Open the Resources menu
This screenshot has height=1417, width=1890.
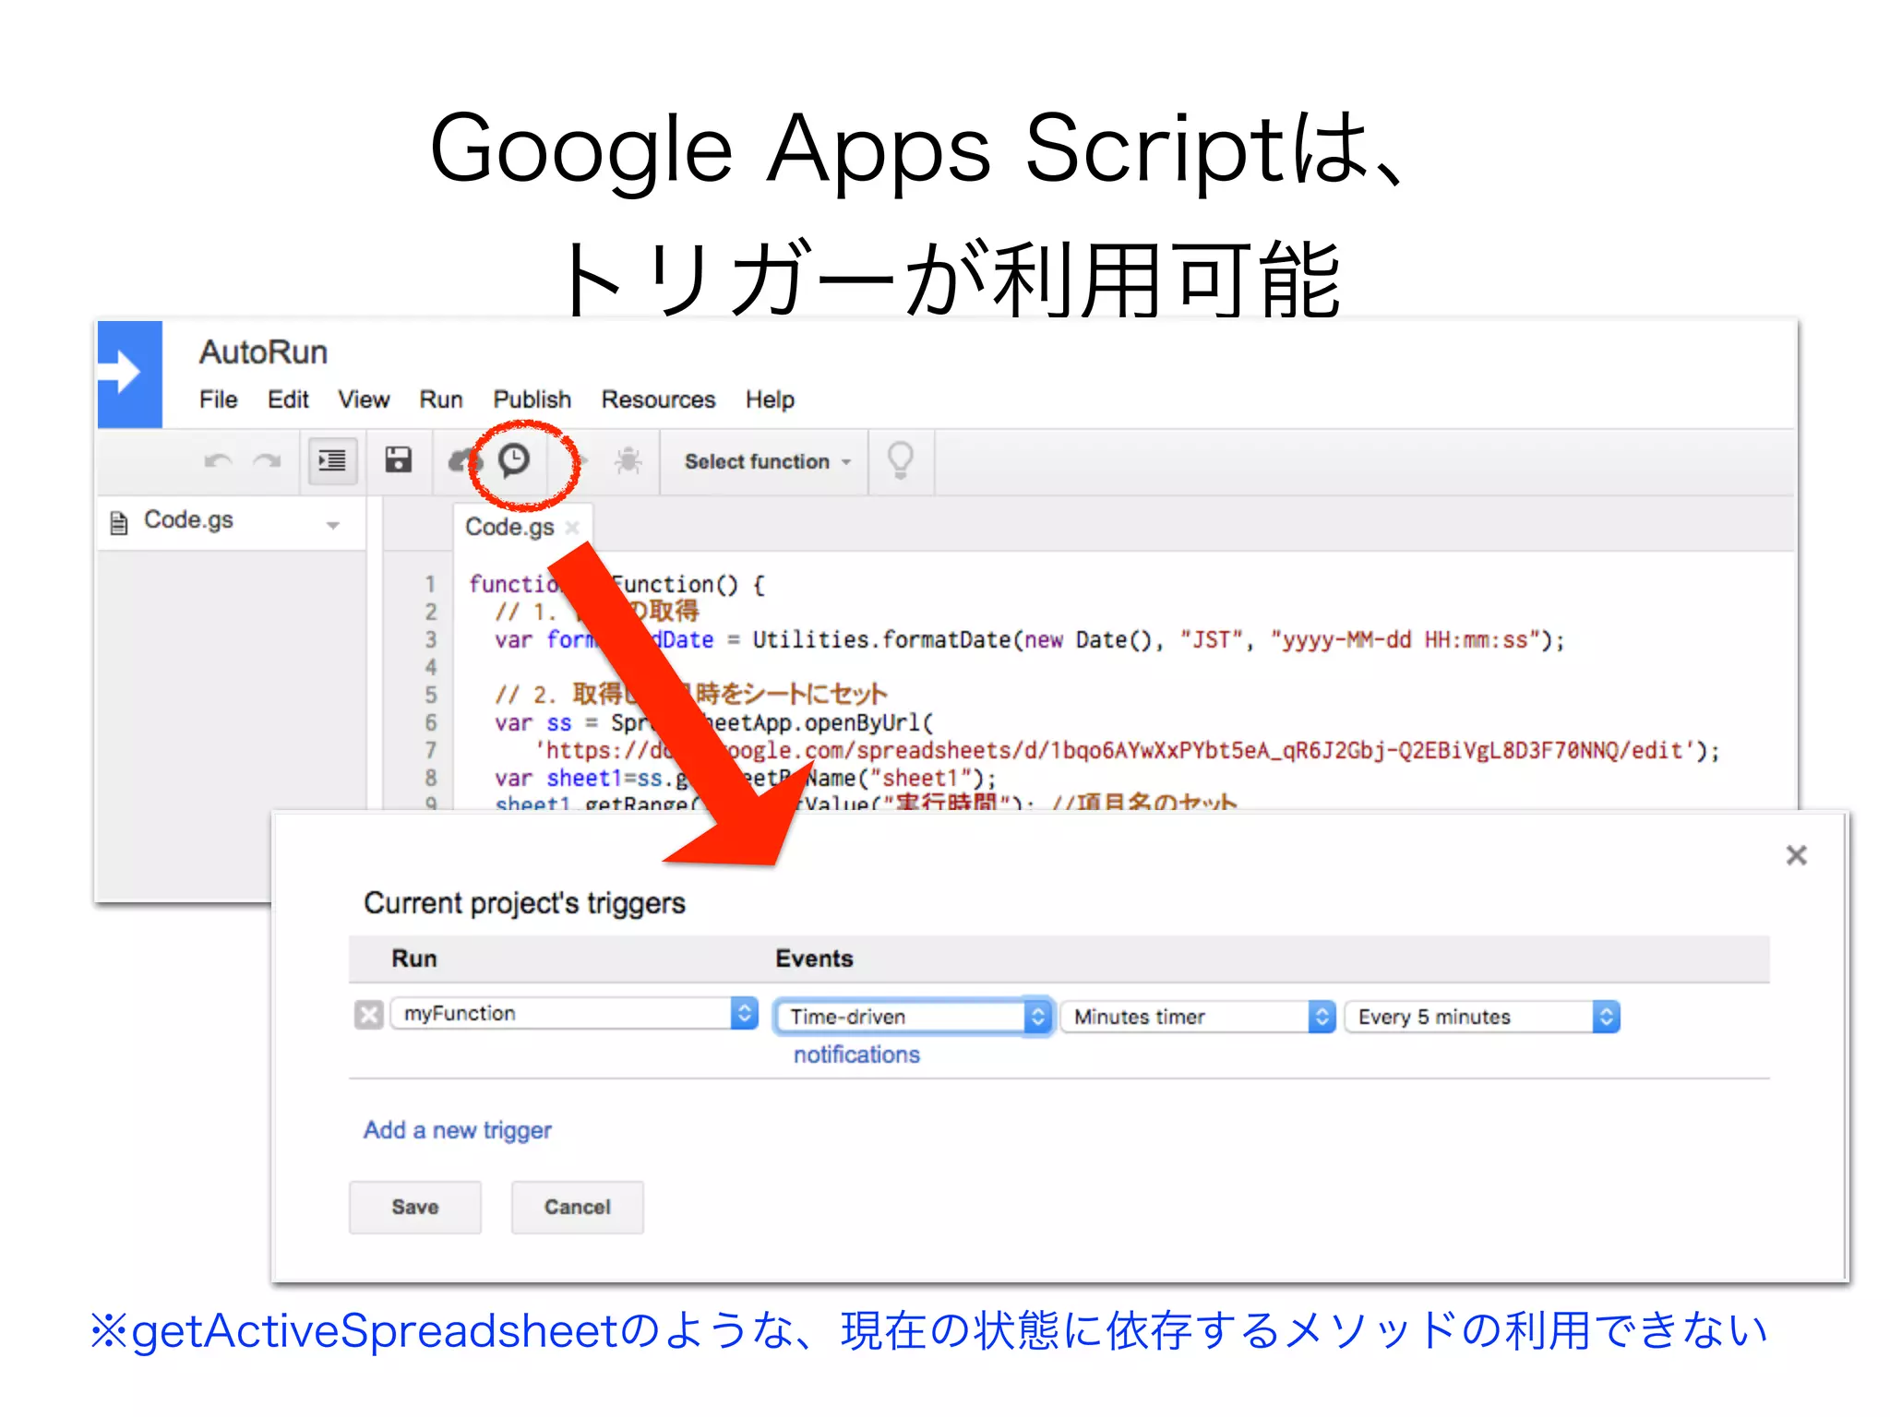point(658,399)
